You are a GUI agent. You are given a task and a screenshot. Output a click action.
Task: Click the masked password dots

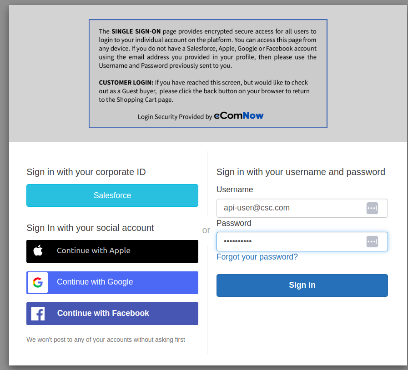(237, 241)
